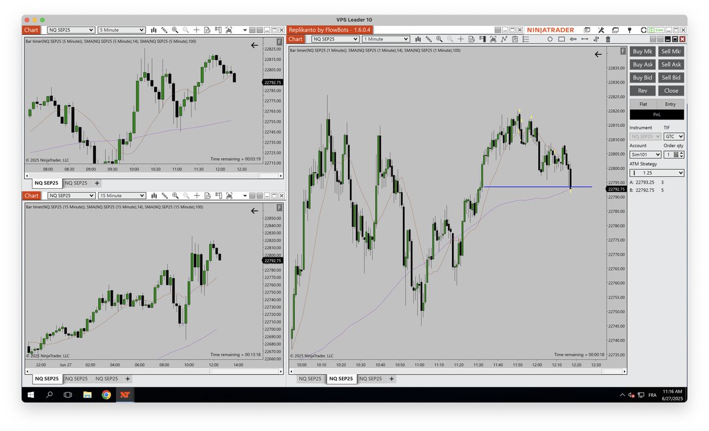Select the bold active NQ SEP25 tab under 1 Minute chart
Viewport: 709px width, 431px height.
(x=342, y=378)
